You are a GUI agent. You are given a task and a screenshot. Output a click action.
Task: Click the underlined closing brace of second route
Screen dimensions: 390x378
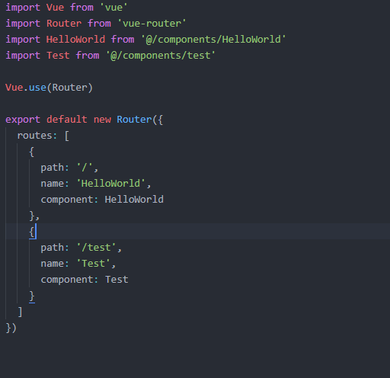[x=32, y=296]
